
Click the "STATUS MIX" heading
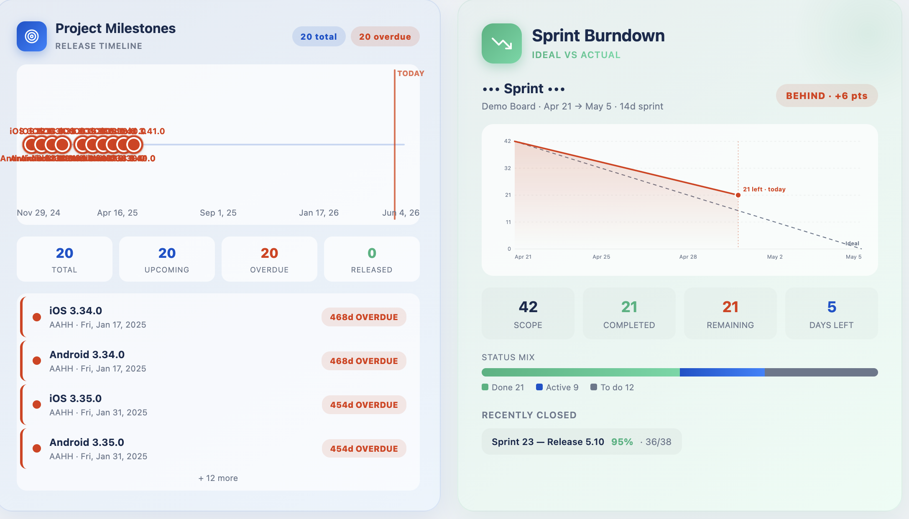tap(508, 357)
